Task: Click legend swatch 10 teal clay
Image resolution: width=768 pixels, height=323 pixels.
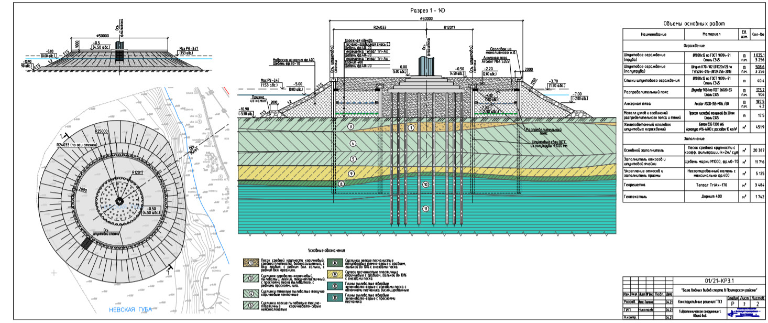Action: tap(335, 286)
